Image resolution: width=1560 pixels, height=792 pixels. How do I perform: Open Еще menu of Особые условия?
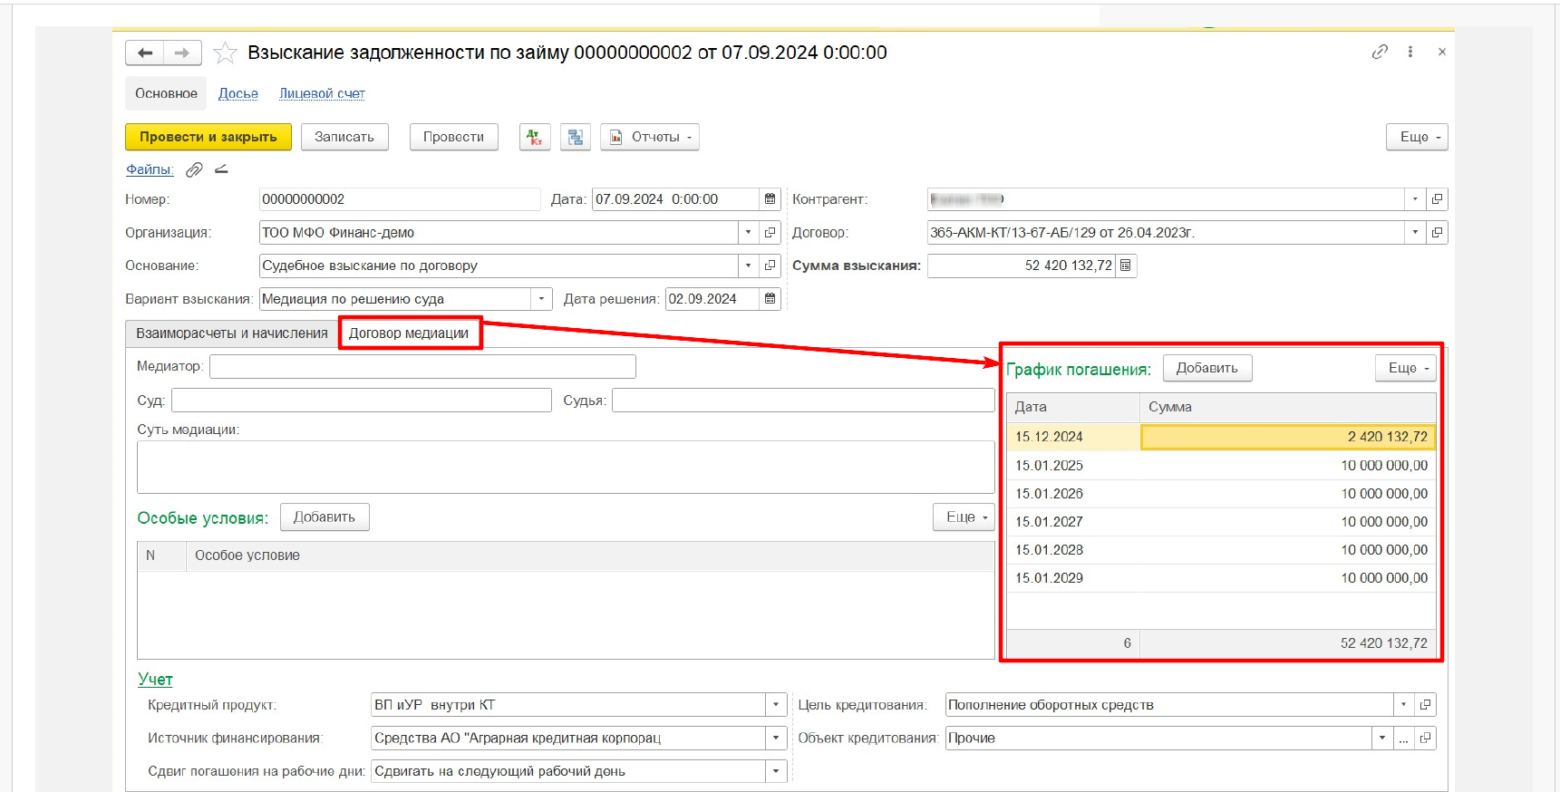click(x=964, y=517)
